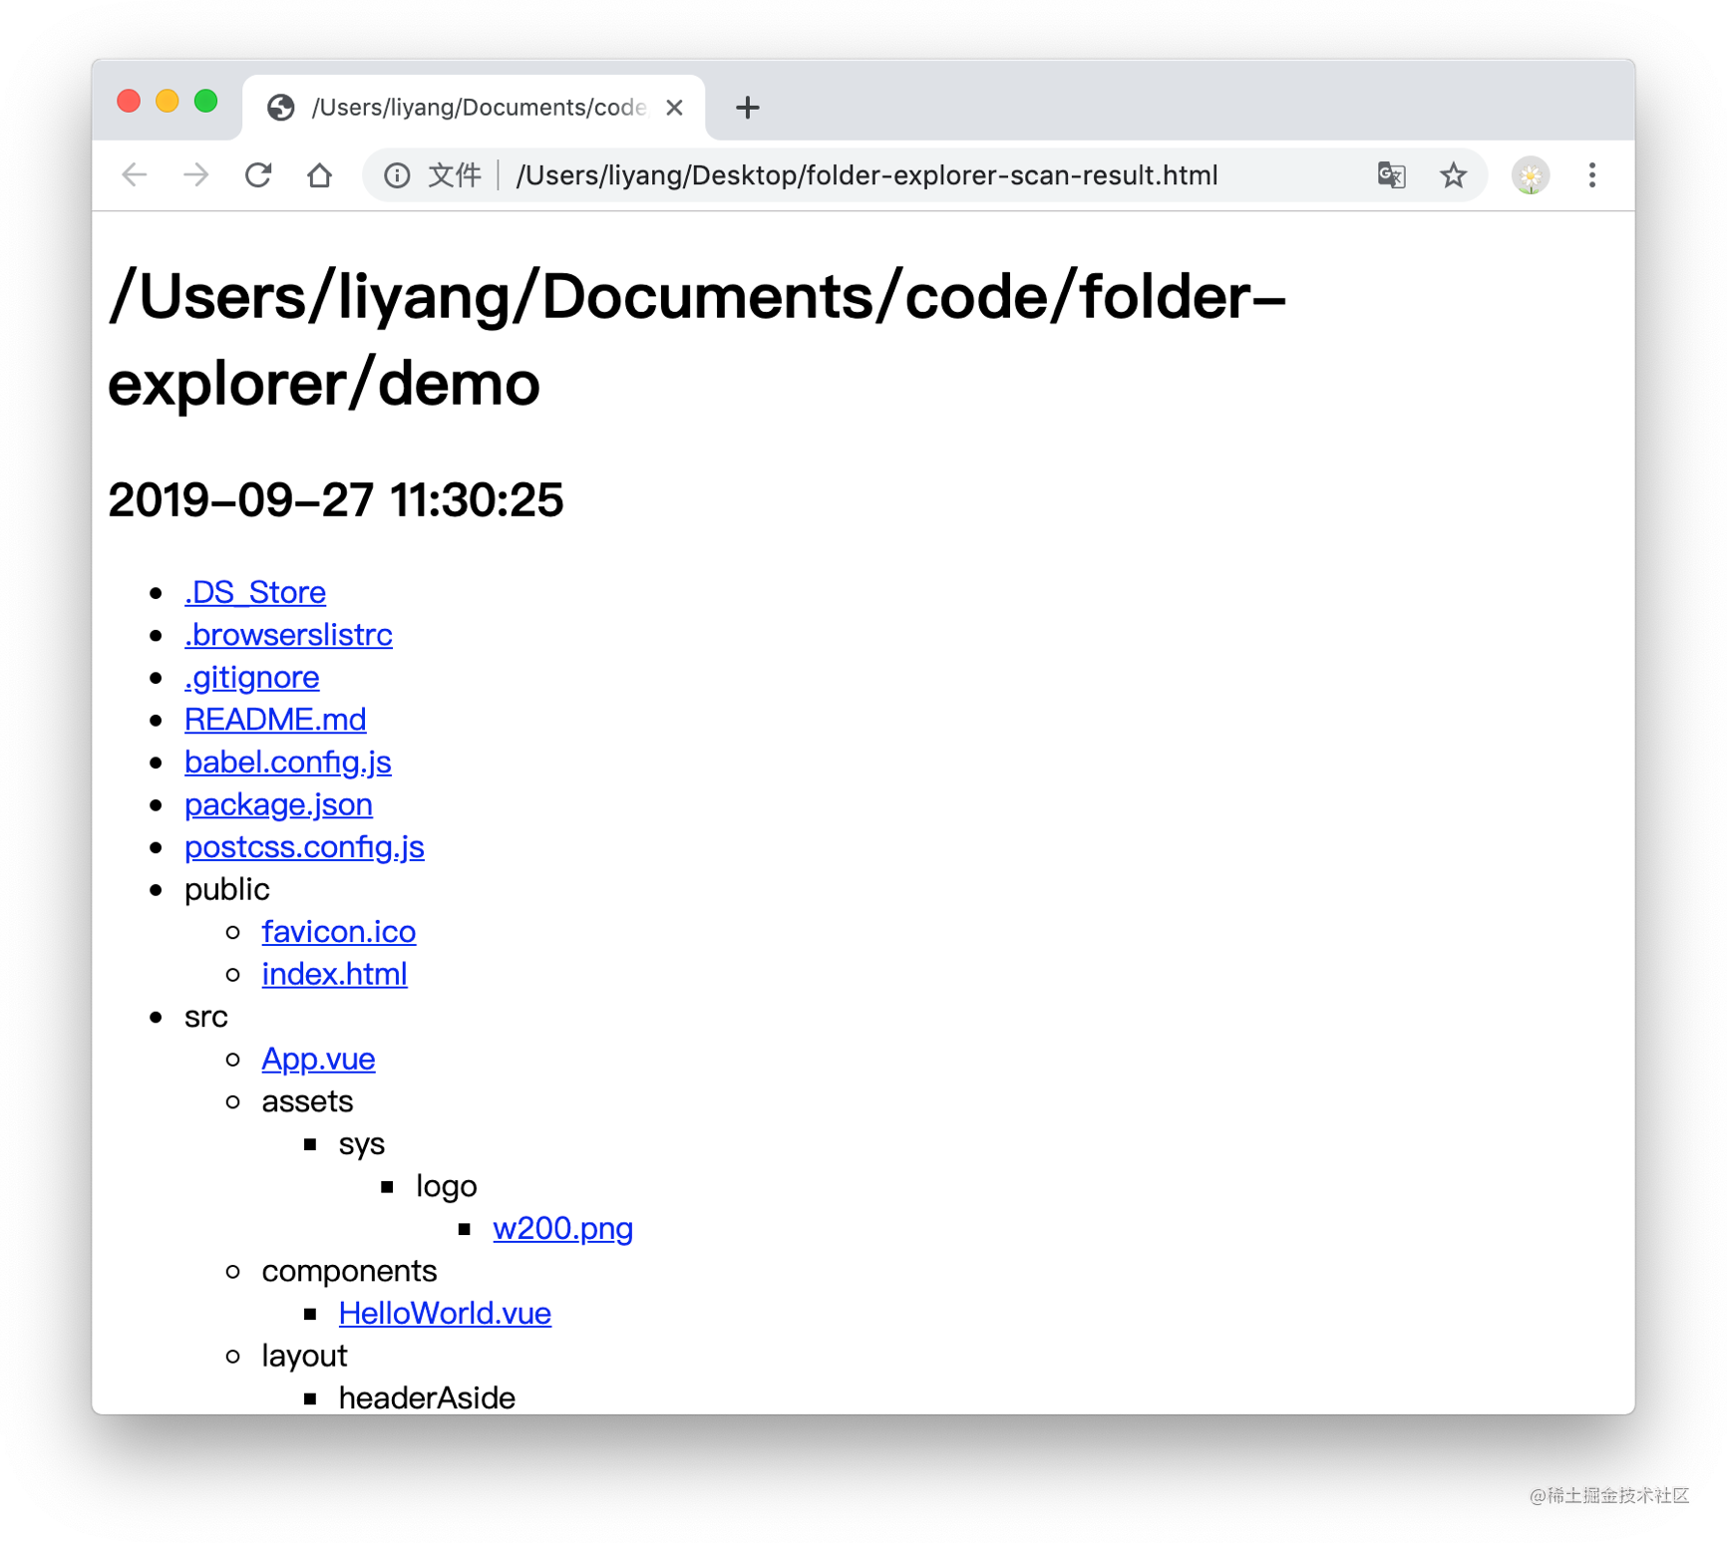Open the Google Translate icon
The height and width of the screenshot is (1543, 1727).
click(1391, 175)
